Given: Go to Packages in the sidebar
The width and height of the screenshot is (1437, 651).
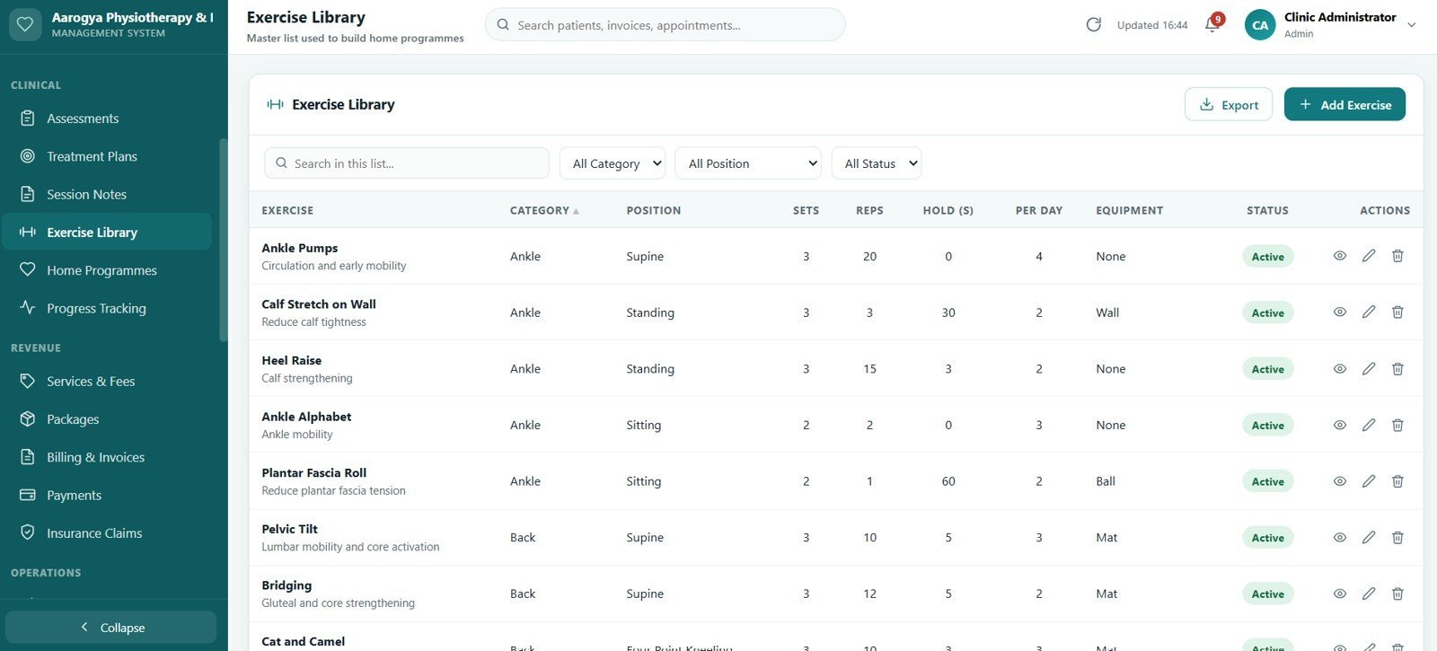Looking at the screenshot, I should [x=107, y=419].
